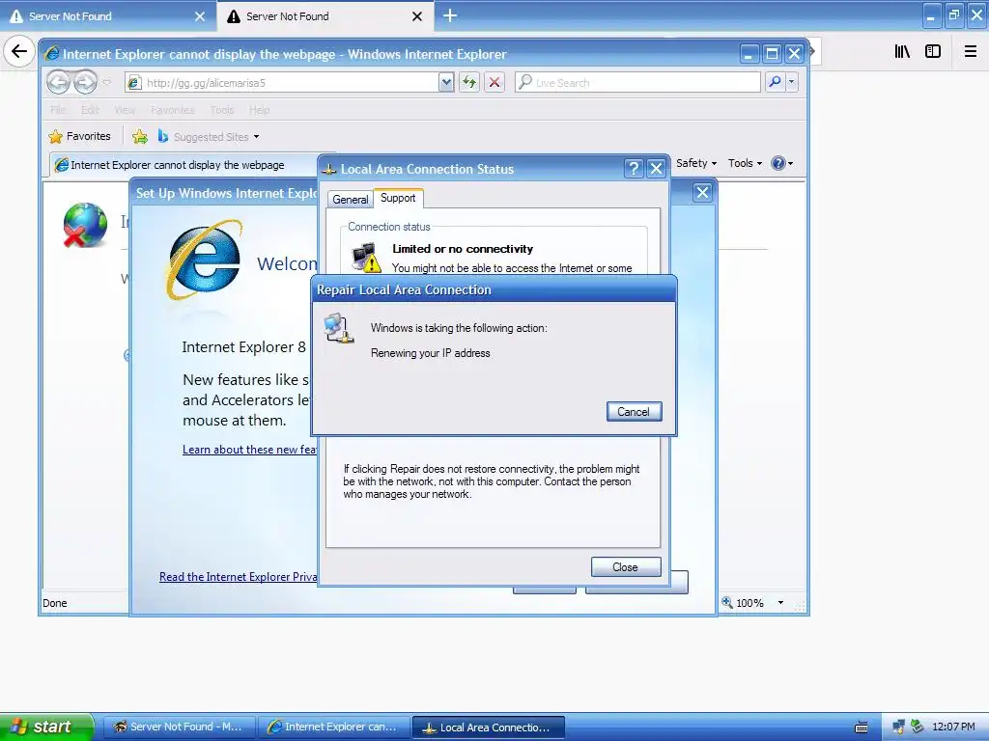Screen dimensions: 989x741
Task: Click the IE Help blue question icon
Action: (x=781, y=163)
